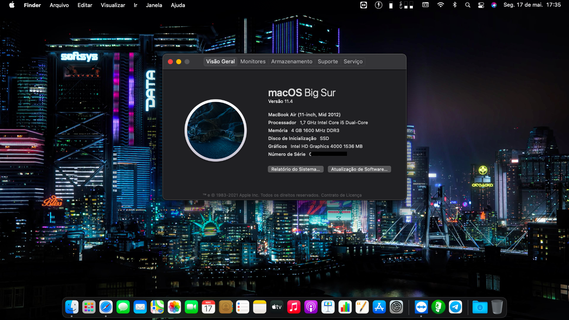The height and width of the screenshot is (320, 569).
Task: Click the Gráficos Intel HD Graphics line
Action: click(x=315, y=146)
